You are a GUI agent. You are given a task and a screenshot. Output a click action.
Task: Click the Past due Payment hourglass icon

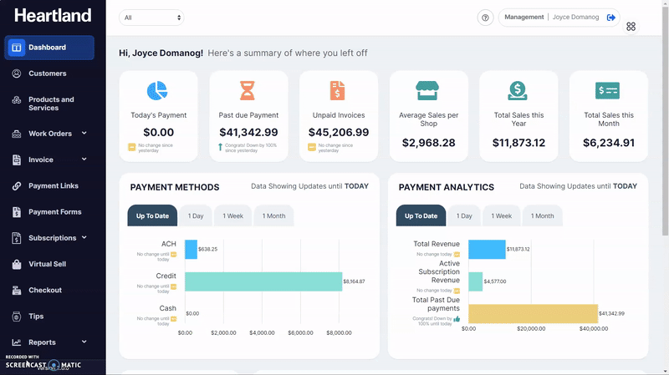(248, 91)
